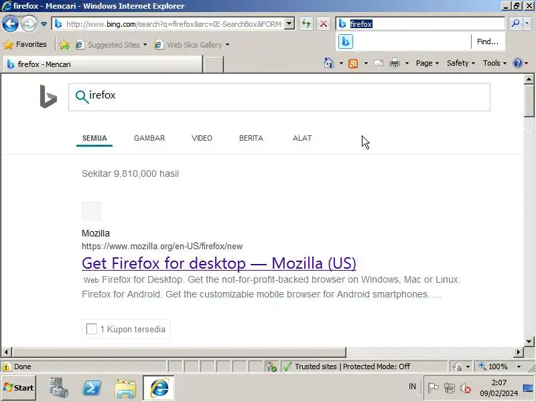The height and width of the screenshot is (402, 536).
Task: Click the Help question mark icon
Action: [x=518, y=63]
